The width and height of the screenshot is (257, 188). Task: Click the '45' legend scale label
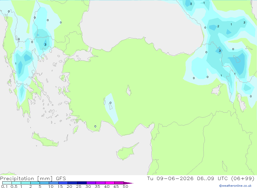pos(116,186)
